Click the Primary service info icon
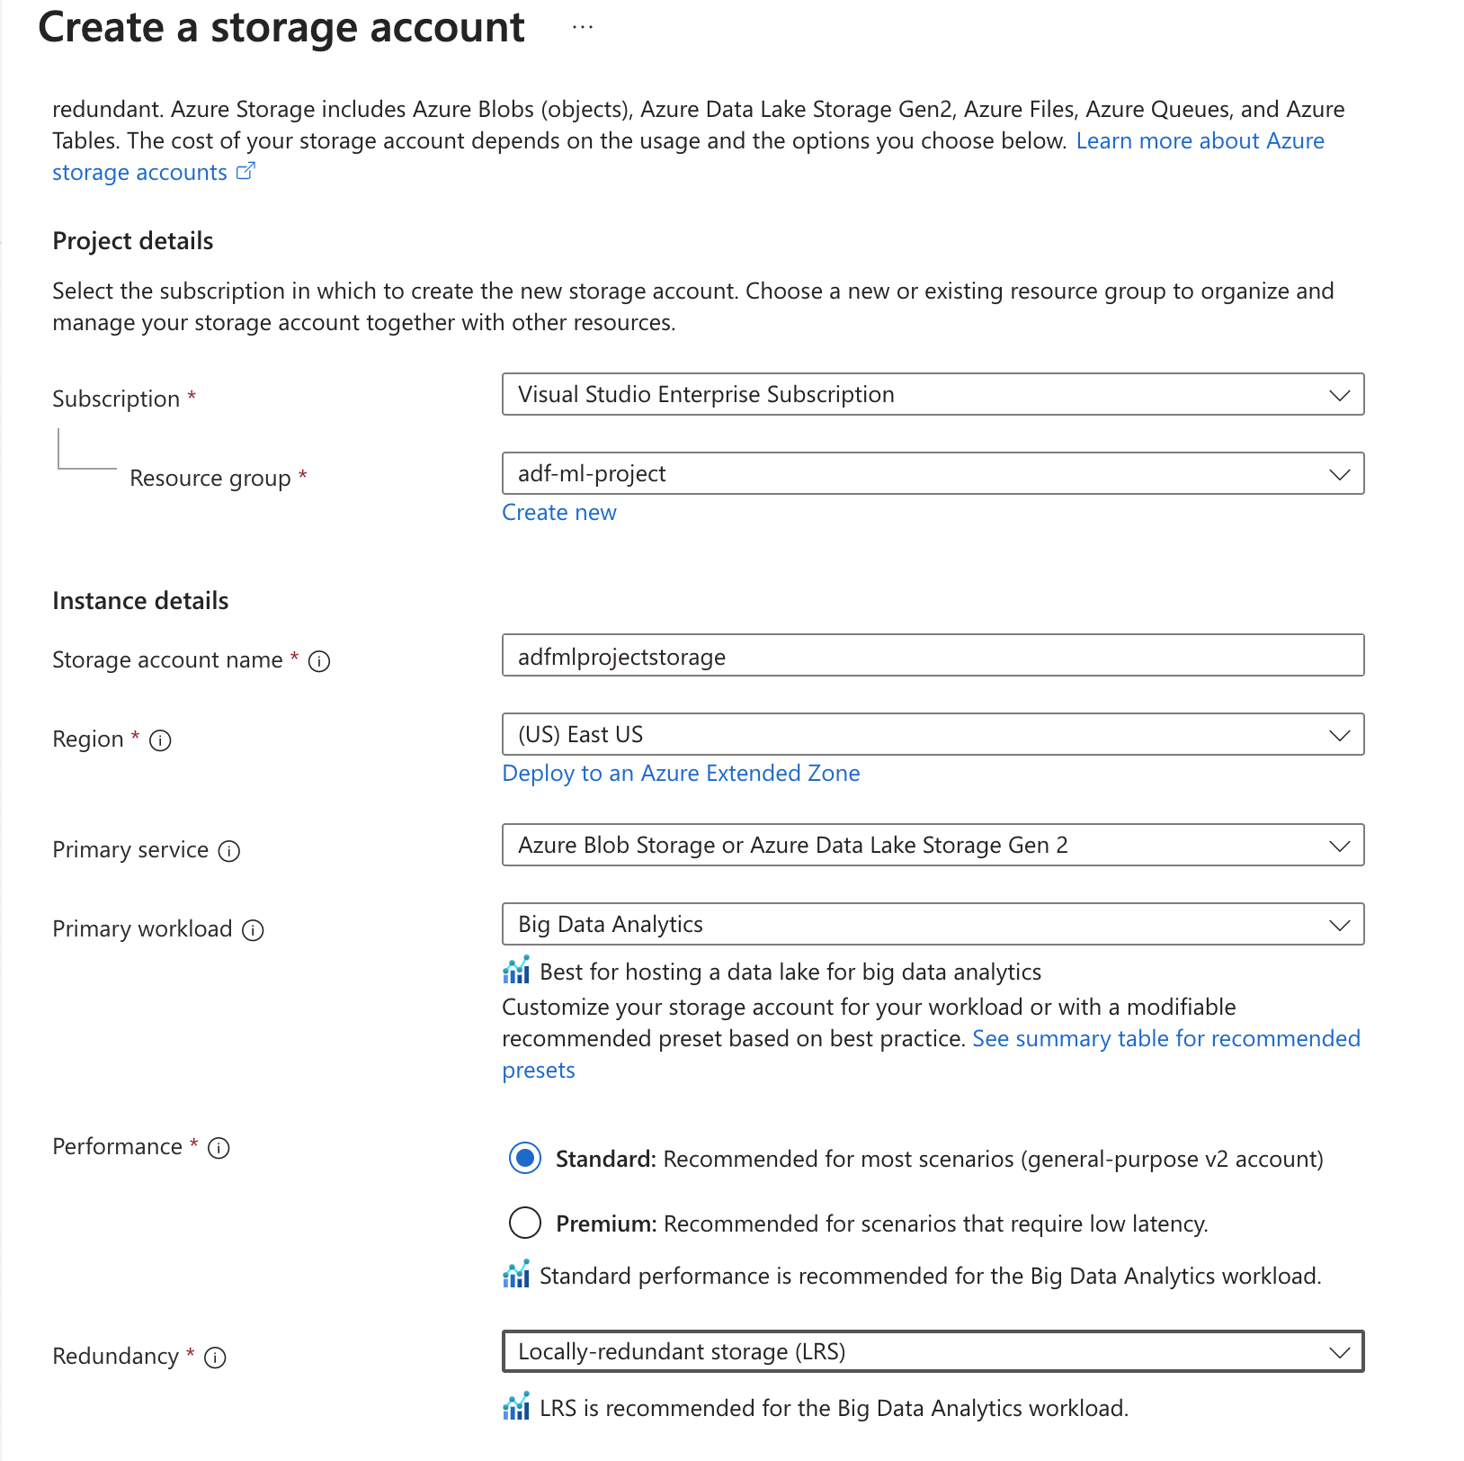1464x1461 pixels. [229, 851]
